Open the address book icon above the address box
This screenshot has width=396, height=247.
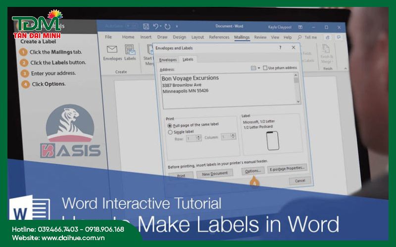click(253, 68)
